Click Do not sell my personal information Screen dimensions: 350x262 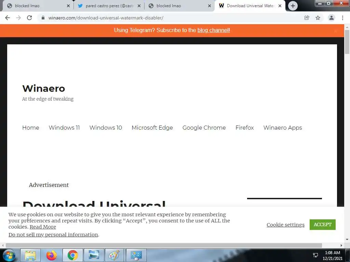pos(53,235)
